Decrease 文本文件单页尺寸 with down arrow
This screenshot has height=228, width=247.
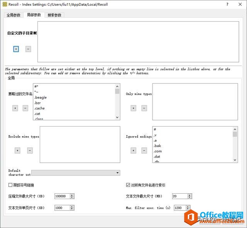[x=72, y=209]
